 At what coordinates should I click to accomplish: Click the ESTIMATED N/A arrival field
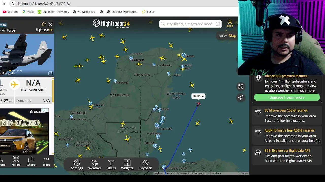33,101
